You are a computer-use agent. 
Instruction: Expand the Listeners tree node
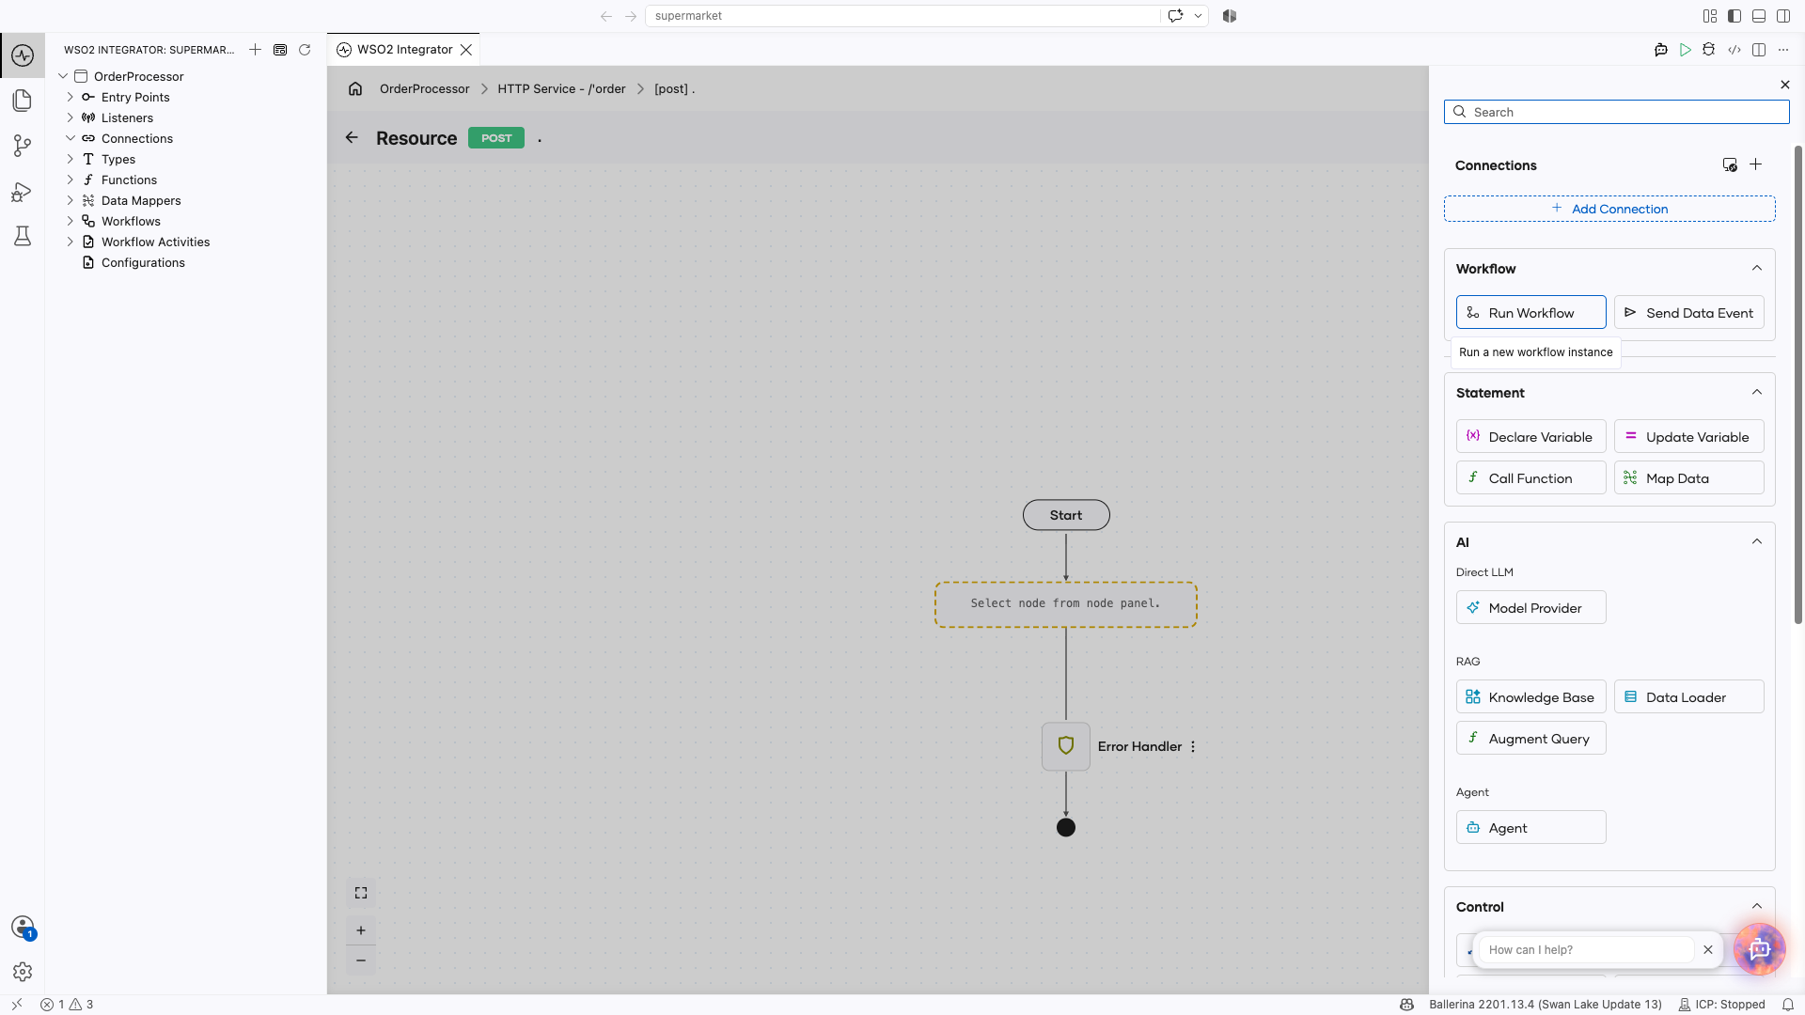click(70, 117)
